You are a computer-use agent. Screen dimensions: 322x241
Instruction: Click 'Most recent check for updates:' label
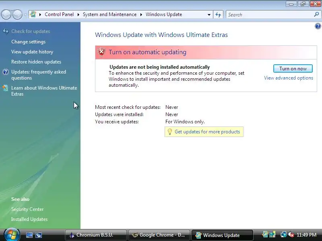click(x=128, y=107)
